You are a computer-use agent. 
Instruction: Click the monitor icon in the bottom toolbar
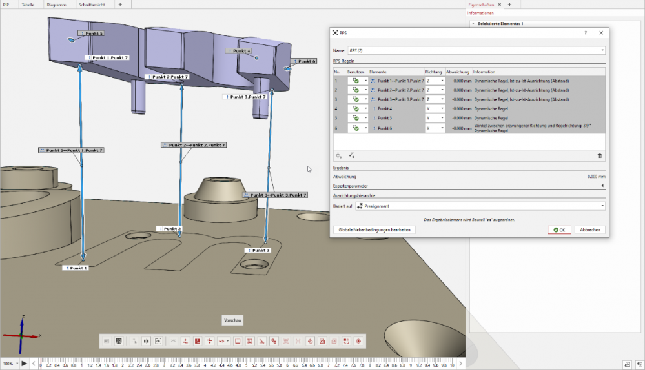pyautogui.click(x=119, y=341)
